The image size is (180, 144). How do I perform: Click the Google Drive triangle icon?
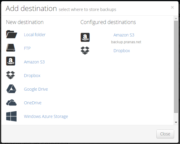(11, 89)
